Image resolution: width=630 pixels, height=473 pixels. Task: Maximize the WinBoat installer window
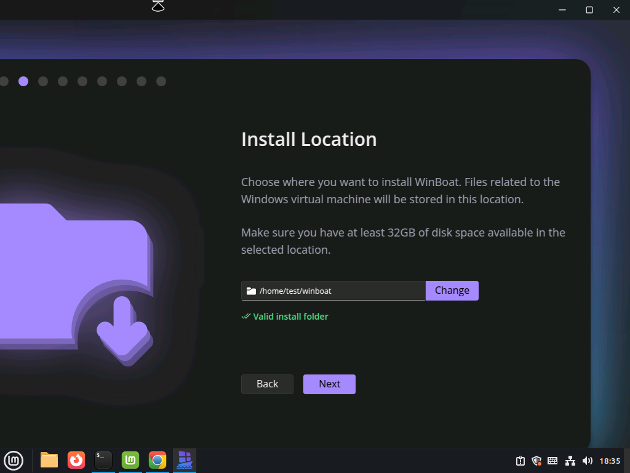click(x=589, y=10)
